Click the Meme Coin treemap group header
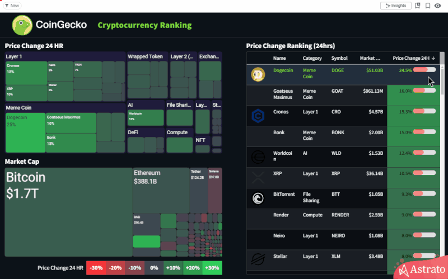The height and width of the screenshot is (279, 448). [x=18, y=108]
